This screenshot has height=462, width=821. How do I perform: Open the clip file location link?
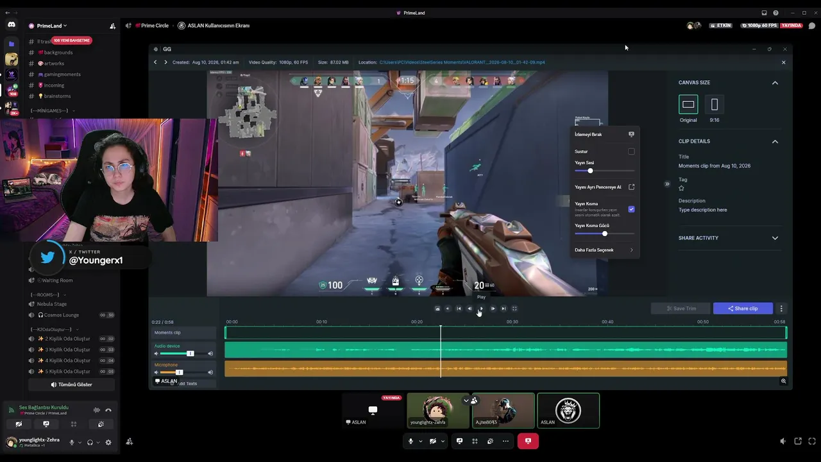462,62
